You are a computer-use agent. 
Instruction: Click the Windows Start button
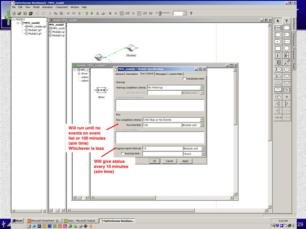pos(17,221)
